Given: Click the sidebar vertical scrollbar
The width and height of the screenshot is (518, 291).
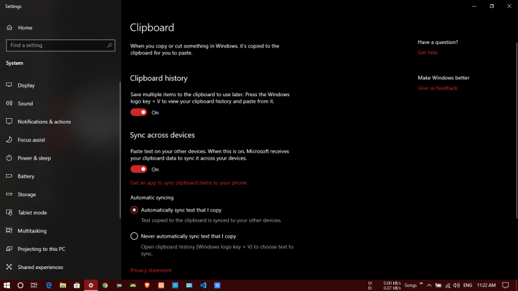Looking at the screenshot, I should [120, 150].
